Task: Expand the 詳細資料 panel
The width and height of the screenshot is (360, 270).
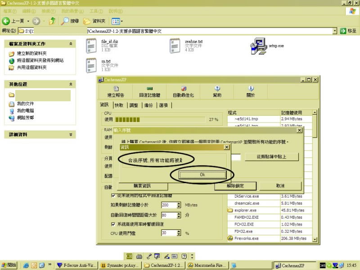Action: pyautogui.click(x=71, y=135)
